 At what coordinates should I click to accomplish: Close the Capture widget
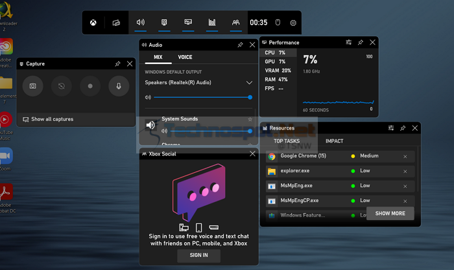tap(130, 63)
